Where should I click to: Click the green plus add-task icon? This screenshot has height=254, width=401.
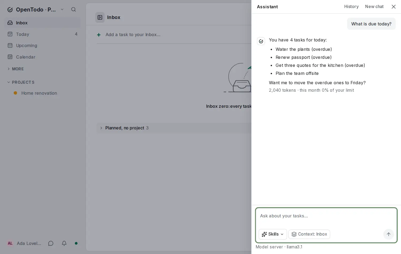(99, 35)
